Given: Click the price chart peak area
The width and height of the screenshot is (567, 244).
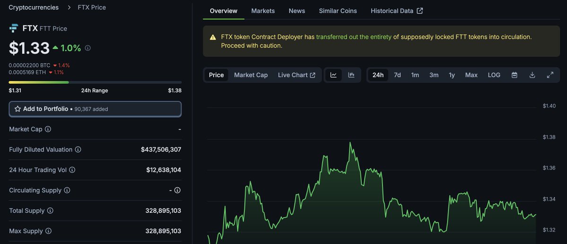Looking at the screenshot, I should 350,143.
